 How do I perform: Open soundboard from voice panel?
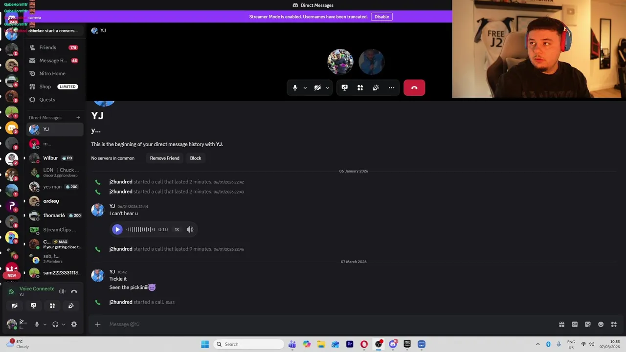(71, 306)
